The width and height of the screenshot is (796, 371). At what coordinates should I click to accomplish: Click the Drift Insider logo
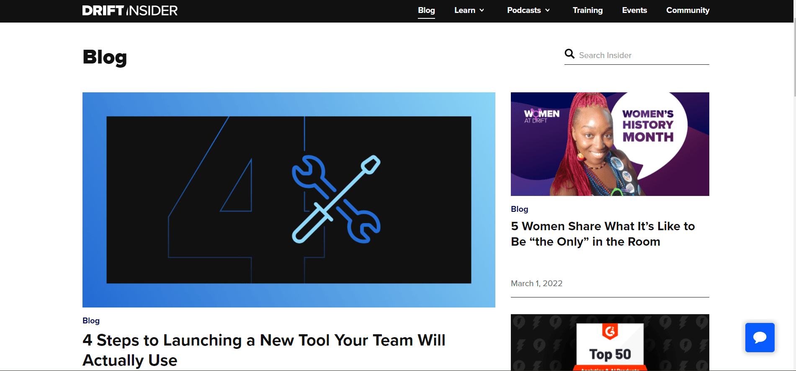(x=130, y=10)
